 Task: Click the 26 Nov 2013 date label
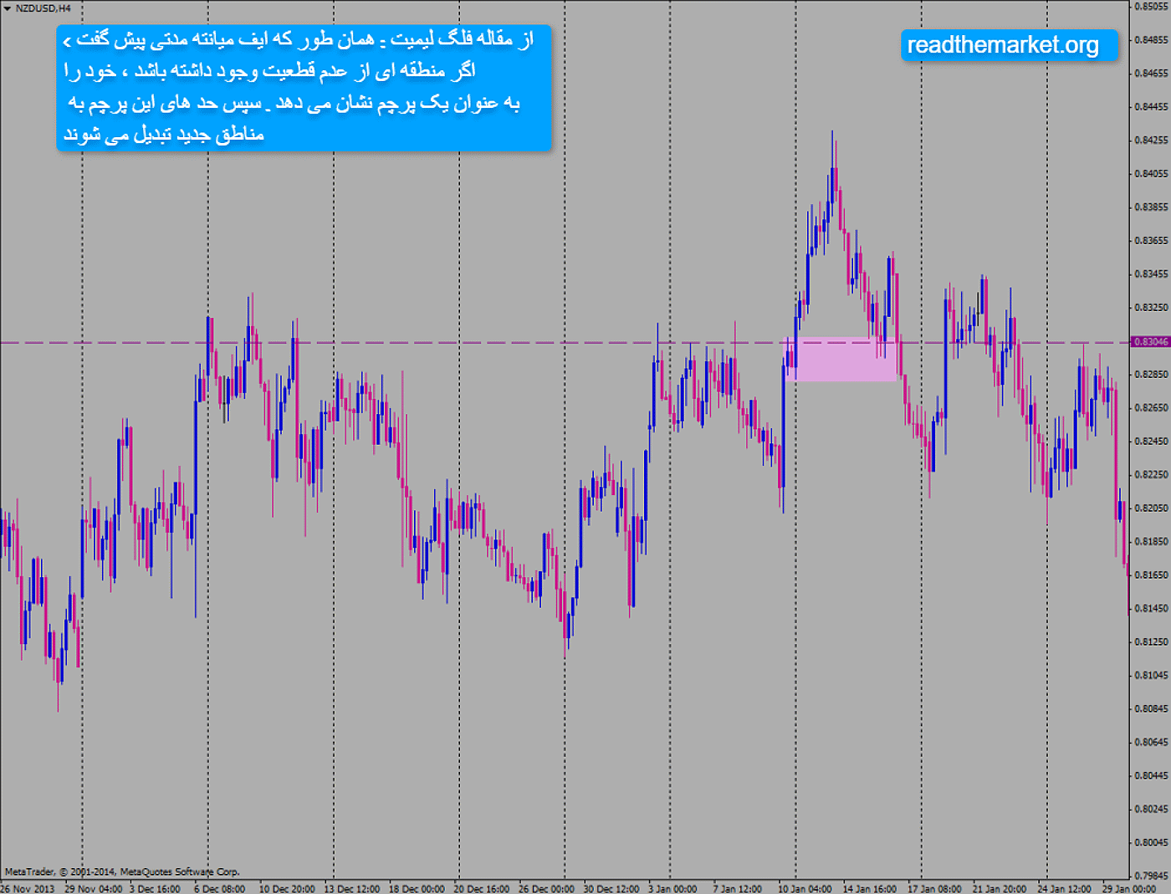pos(28,888)
